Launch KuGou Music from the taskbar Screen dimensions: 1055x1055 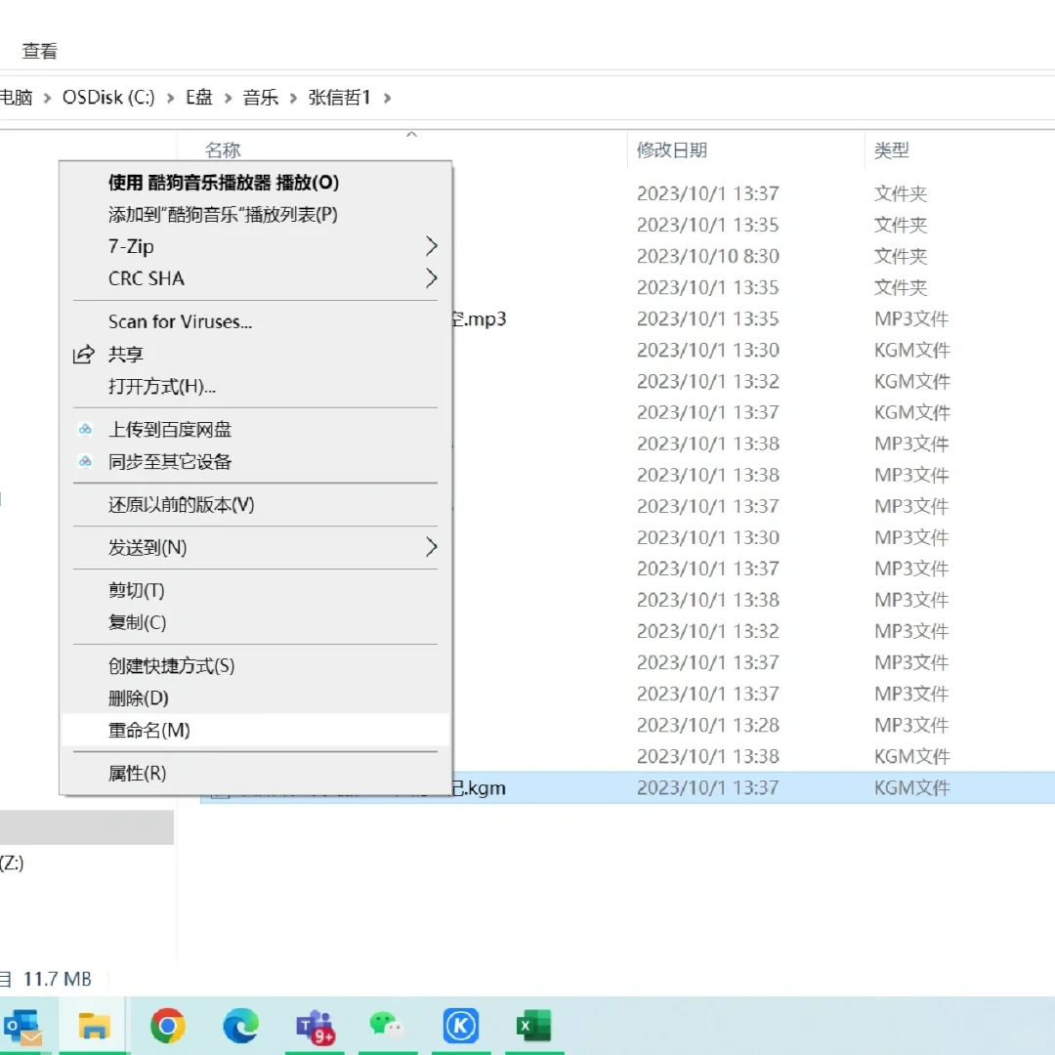(460, 1026)
